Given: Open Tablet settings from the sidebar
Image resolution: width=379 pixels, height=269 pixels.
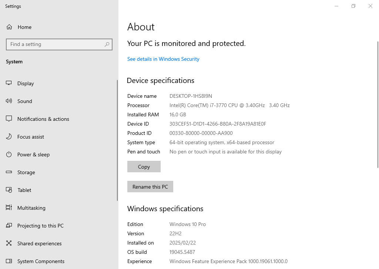Looking at the screenshot, I should [x=24, y=190].
